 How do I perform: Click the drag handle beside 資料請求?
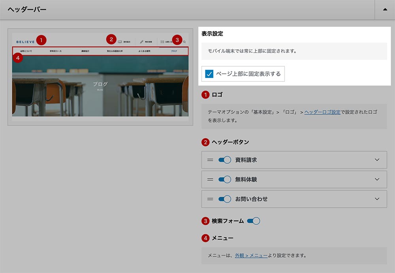(x=210, y=160)
